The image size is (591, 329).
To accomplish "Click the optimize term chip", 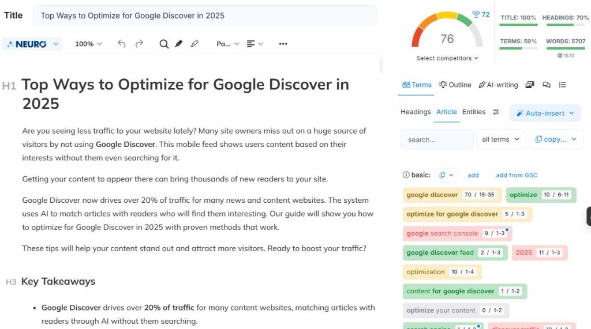I will tap(541, 195).
